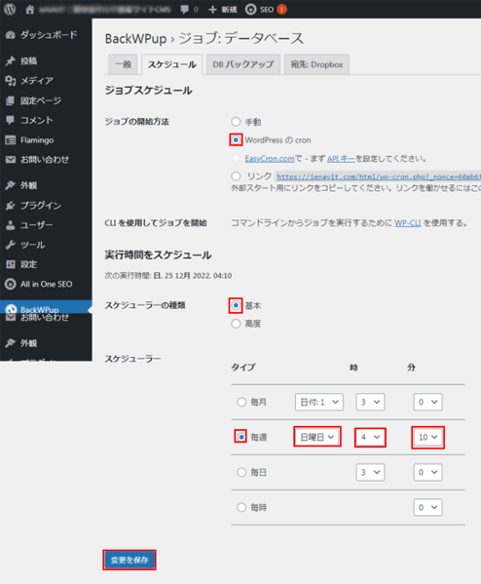Click the ユーザー person icon
The image size is (481, 584).
11,225
